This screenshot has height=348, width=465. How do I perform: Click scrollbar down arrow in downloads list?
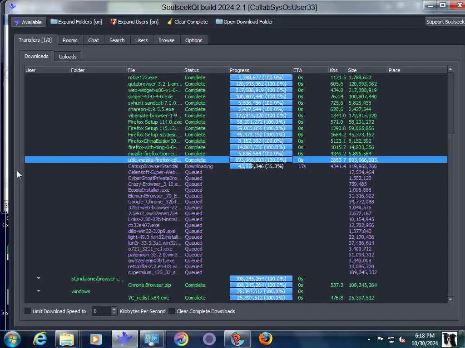click(450, 300)
